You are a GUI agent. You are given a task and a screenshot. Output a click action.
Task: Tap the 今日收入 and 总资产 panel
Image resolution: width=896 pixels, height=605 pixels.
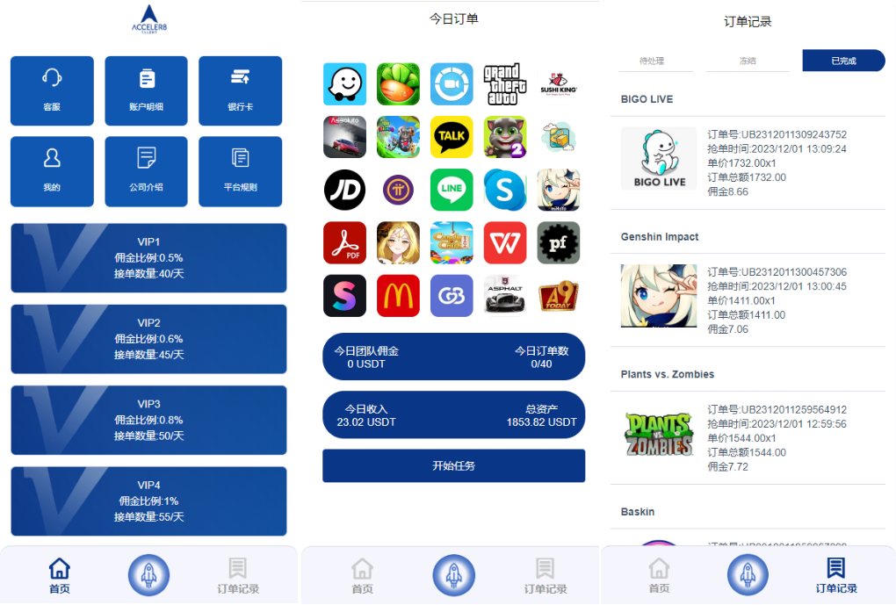pos(454,414)
